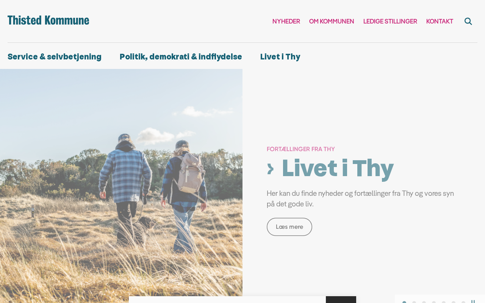
Task: Go to Ledige stillinger
Action: (x=390, y=21)
